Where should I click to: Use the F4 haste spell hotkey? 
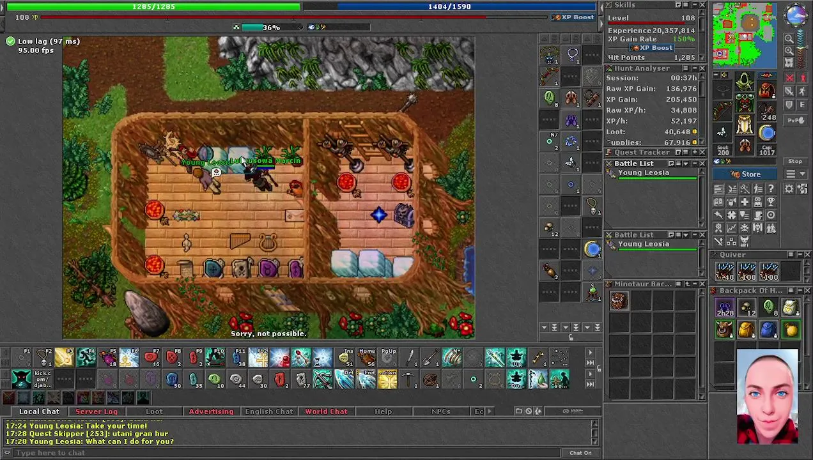click(x=86, y=357)
